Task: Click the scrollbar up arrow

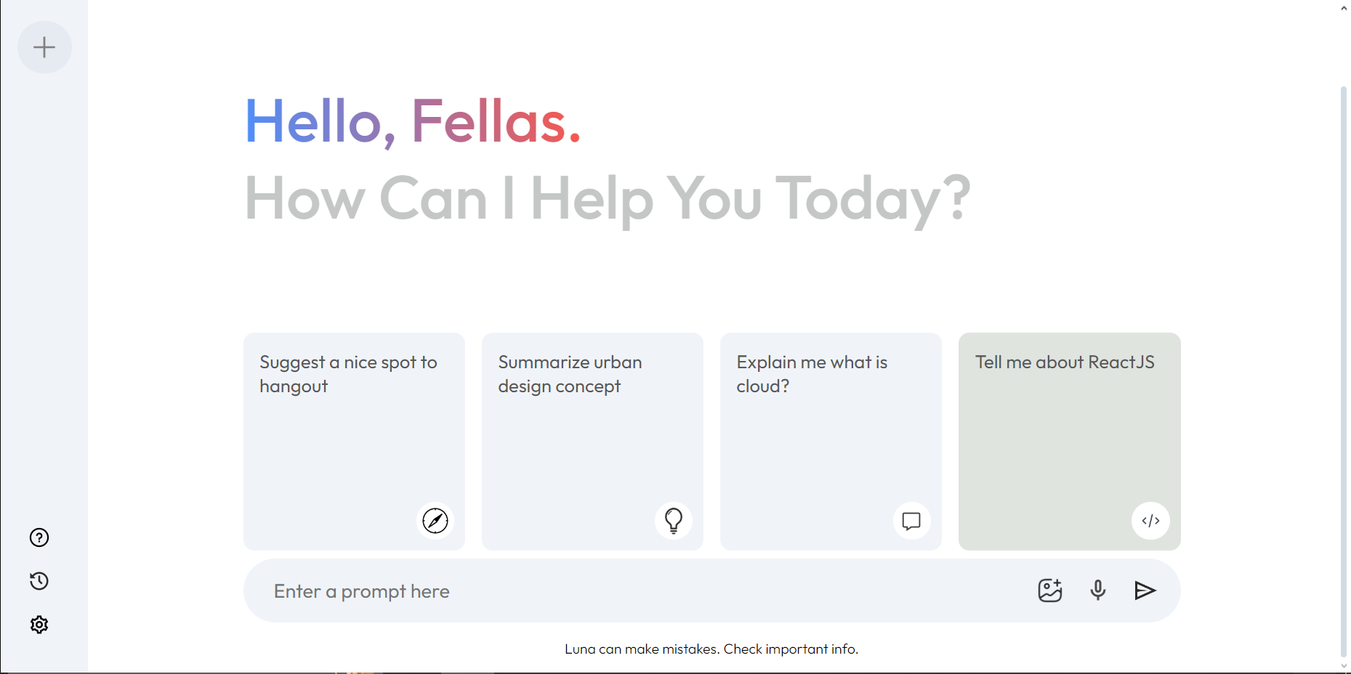Action: 1344,8
